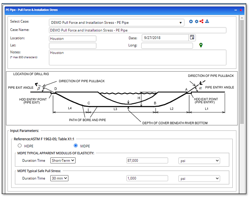
Task: Click the Case Name input field
Action: 137,30
